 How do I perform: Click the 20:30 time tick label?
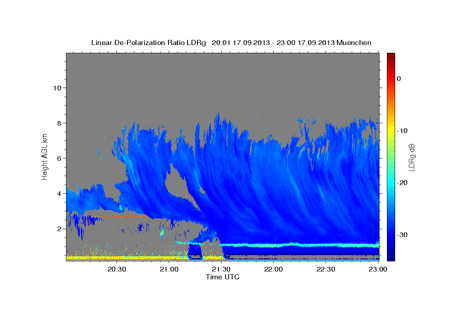point(117,269)
